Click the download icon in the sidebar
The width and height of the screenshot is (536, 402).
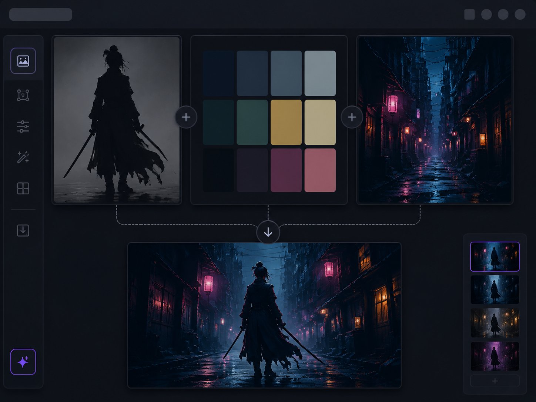click(23, 230)
